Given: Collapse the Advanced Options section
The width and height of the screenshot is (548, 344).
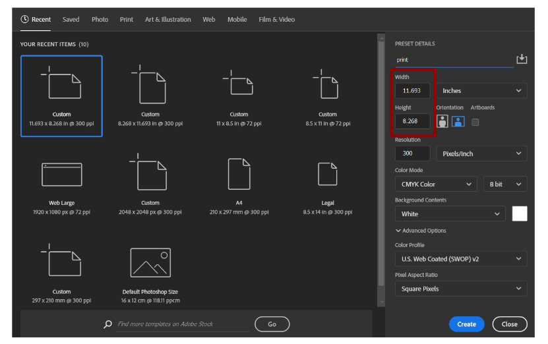Looking at the screenshot, I should [x=421, y=231].
